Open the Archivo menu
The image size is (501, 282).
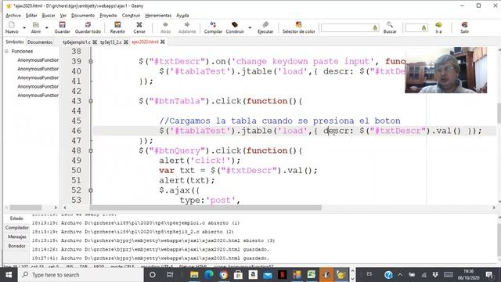(x=13, y=16)
